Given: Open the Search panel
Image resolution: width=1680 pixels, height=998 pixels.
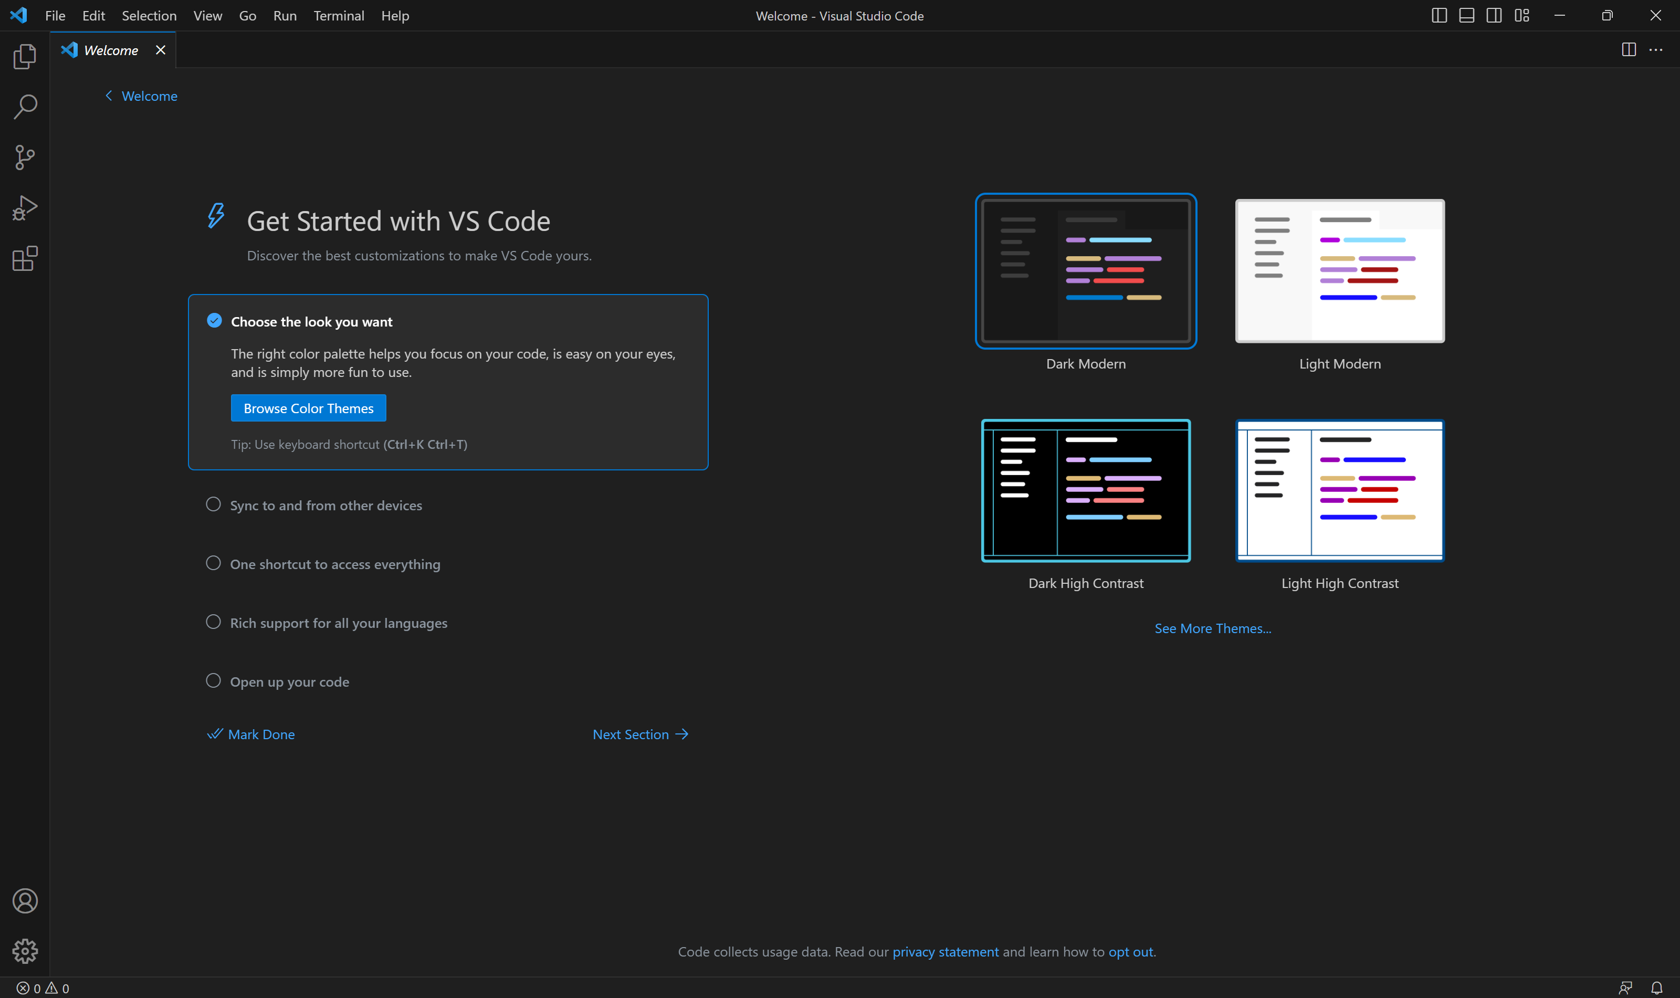Looking at the screenshot, I should (25, 106).
